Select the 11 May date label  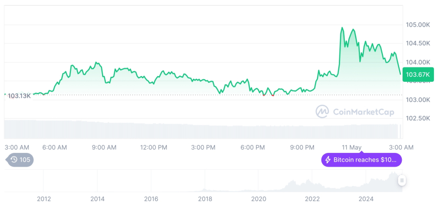[351, 147]
